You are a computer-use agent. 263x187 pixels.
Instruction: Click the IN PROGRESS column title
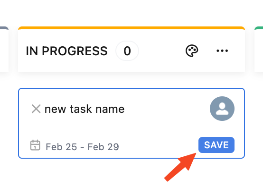click(x=66, y=51)
